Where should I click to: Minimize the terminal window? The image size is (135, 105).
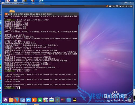[9, 14]
